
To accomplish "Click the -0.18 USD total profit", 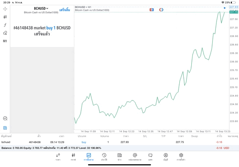I will pyautogui.click(x=223, y=148).
